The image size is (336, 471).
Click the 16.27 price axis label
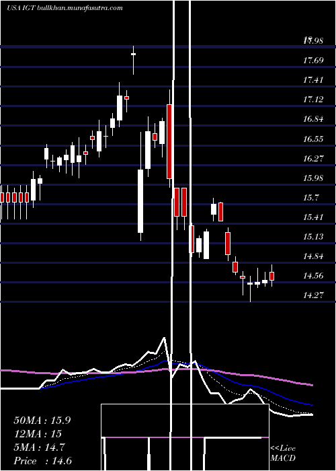coord(313,158)
